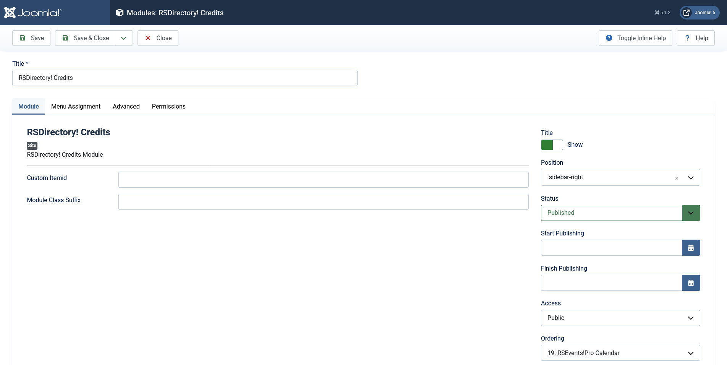Screen dimensions: 727x365
Task: Click the RSDirectory! Credits Module description text
Action: [65, 154]
